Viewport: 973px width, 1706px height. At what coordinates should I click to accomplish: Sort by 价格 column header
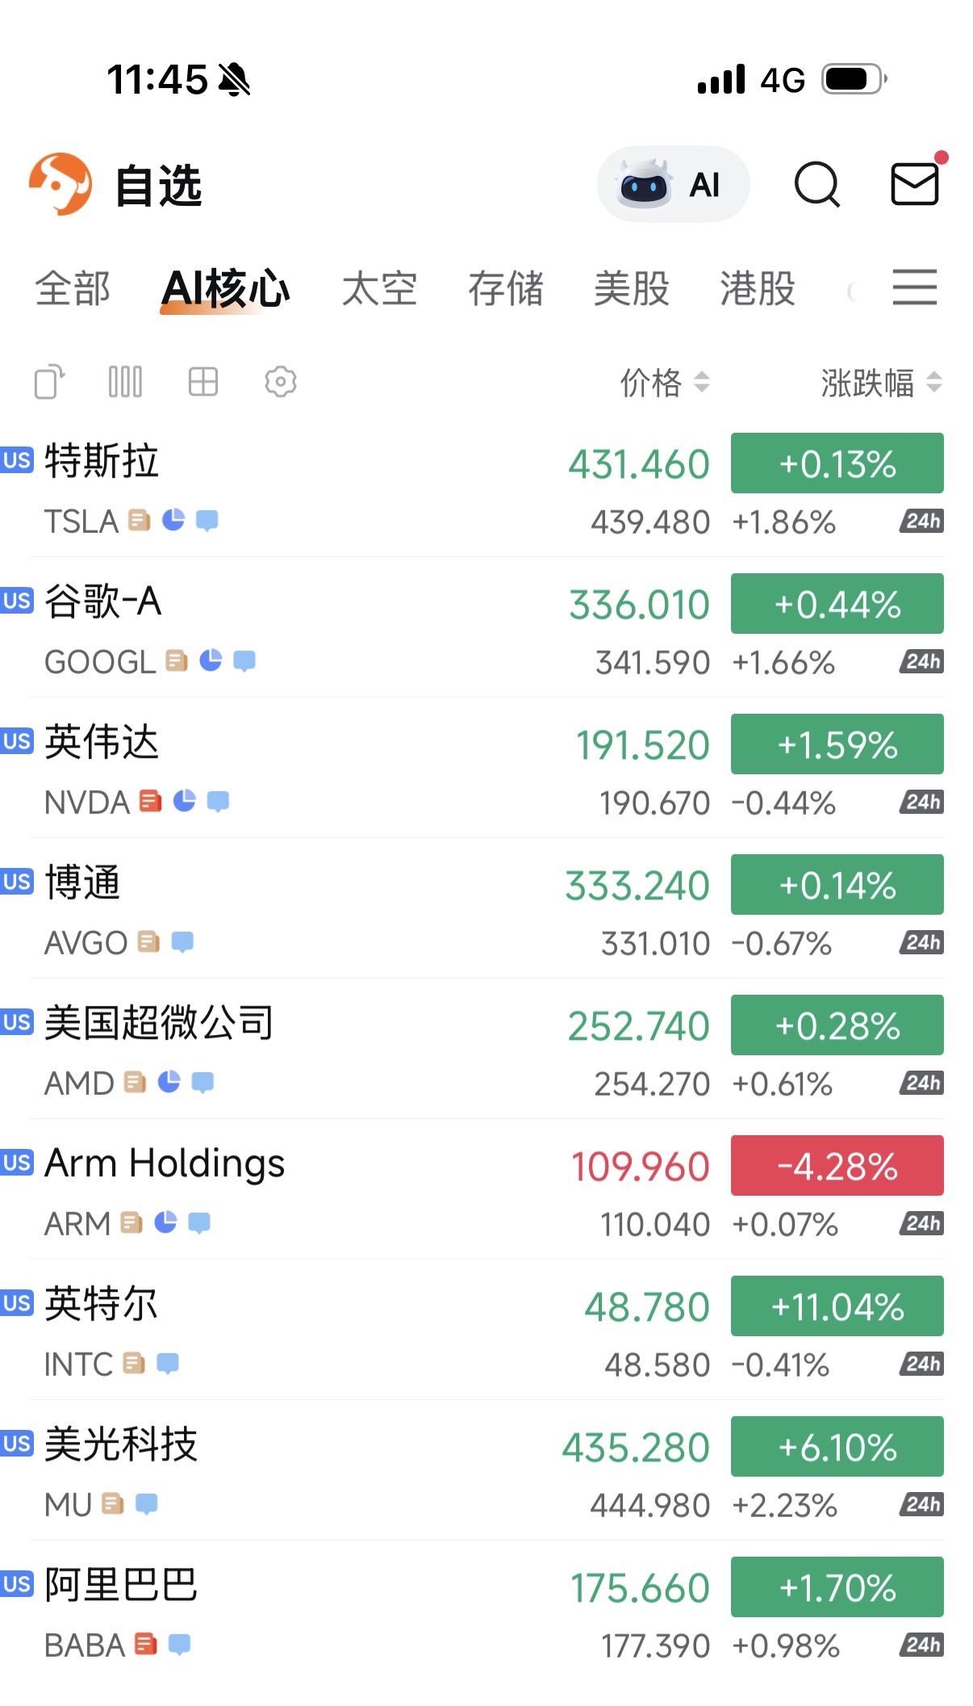point(664,383)
